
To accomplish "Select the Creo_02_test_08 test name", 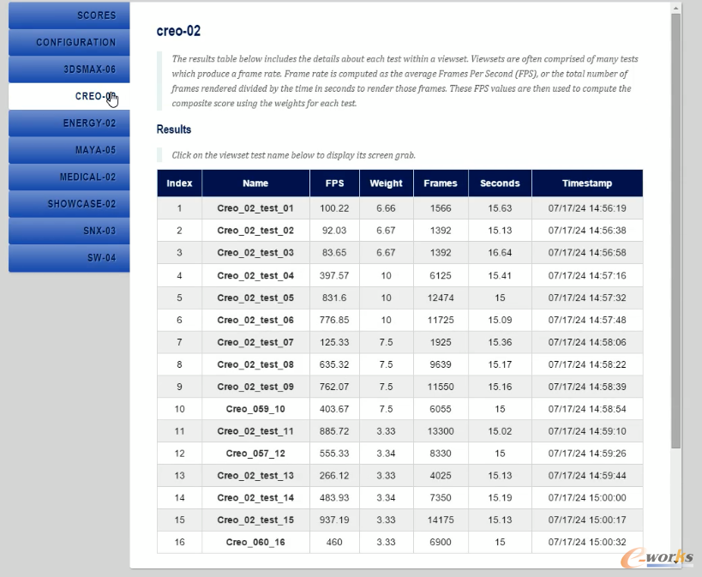I will click(255, 364).
